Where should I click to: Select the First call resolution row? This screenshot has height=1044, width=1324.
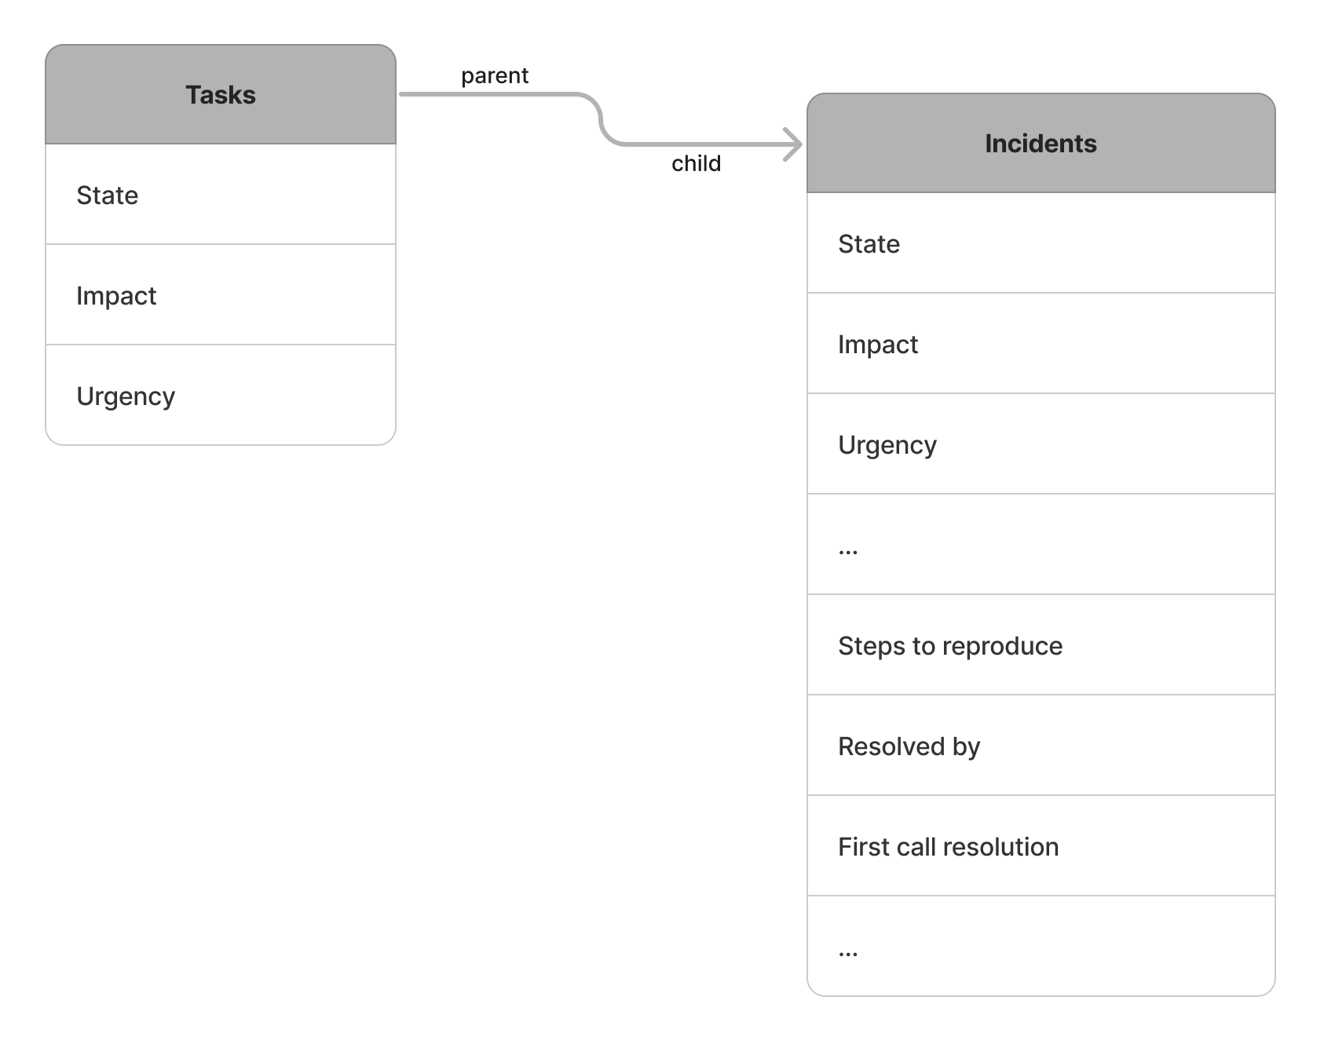click(x=1041, y=846)
